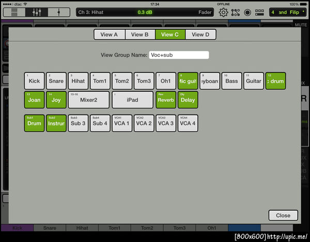Toggle Sub 4 subgroup button
The width and height of the screenshot is (310, 242).
[100, 123]
